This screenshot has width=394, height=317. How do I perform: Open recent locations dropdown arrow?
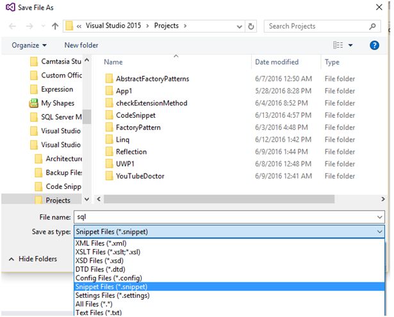click(43, 26)
